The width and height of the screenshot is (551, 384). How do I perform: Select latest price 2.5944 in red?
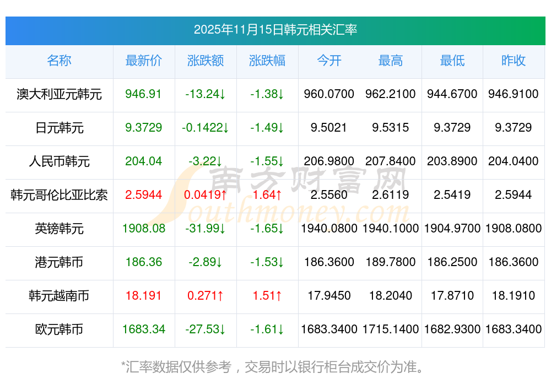click(x=143, y=194)
